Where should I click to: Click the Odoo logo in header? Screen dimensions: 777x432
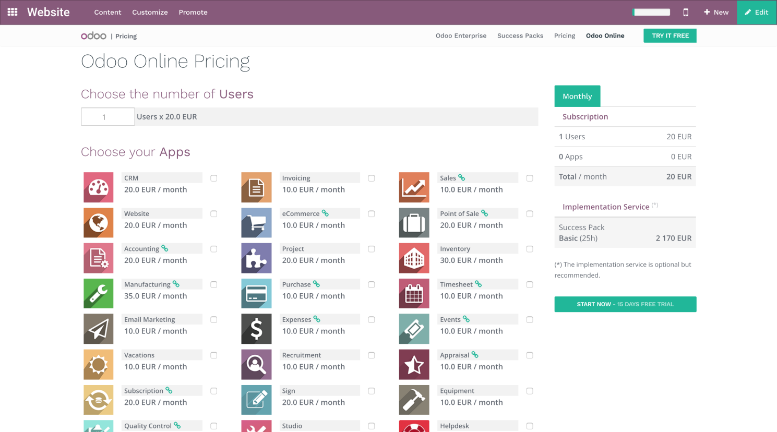point(93,35)
